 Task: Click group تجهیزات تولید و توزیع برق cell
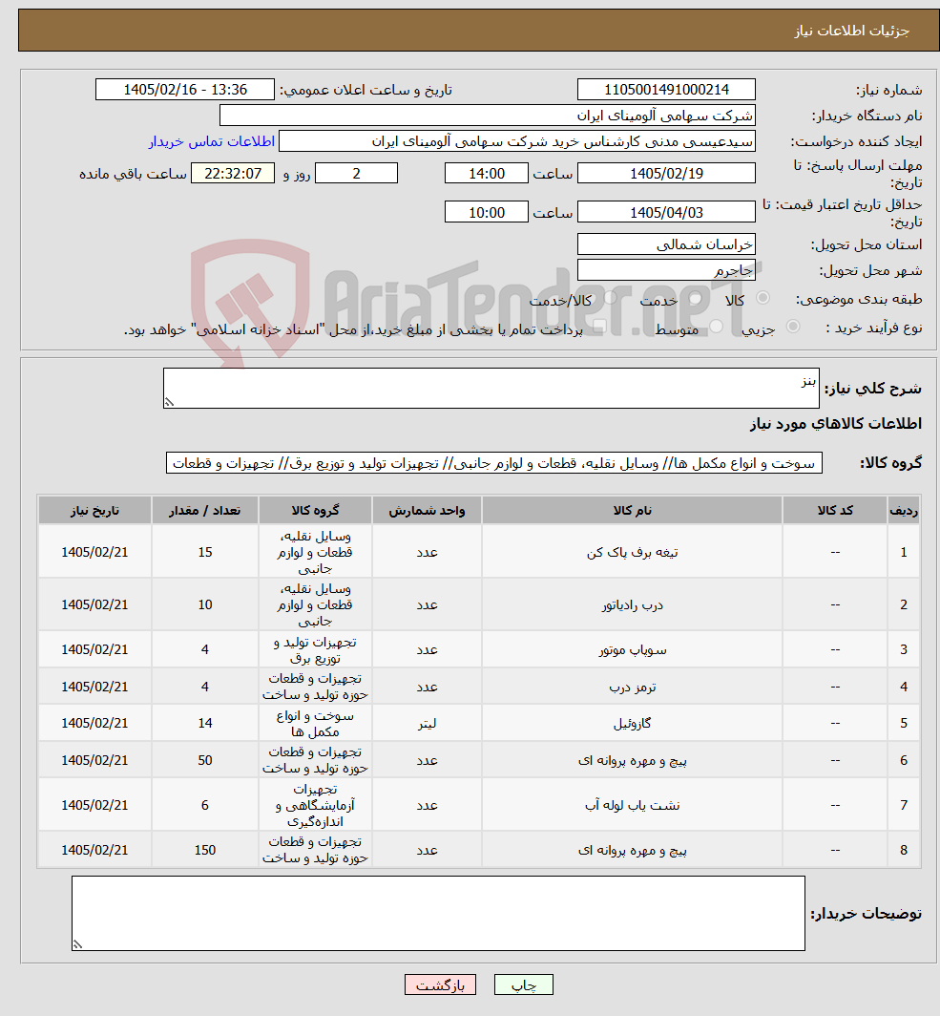pyautogui.click(x=315, y=650)
